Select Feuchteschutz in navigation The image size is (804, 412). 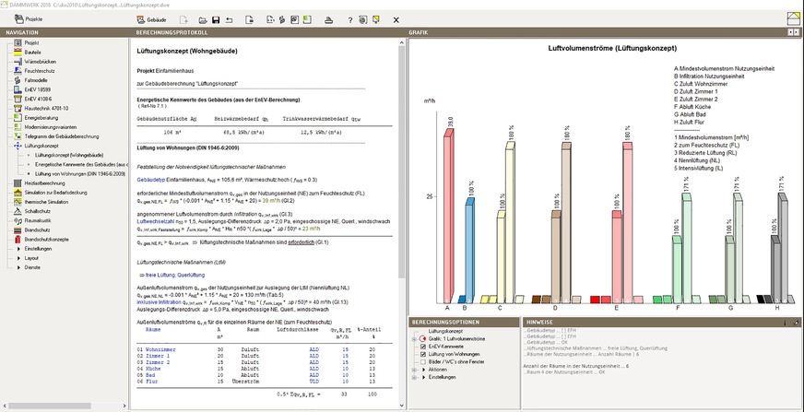click(35, 71)
